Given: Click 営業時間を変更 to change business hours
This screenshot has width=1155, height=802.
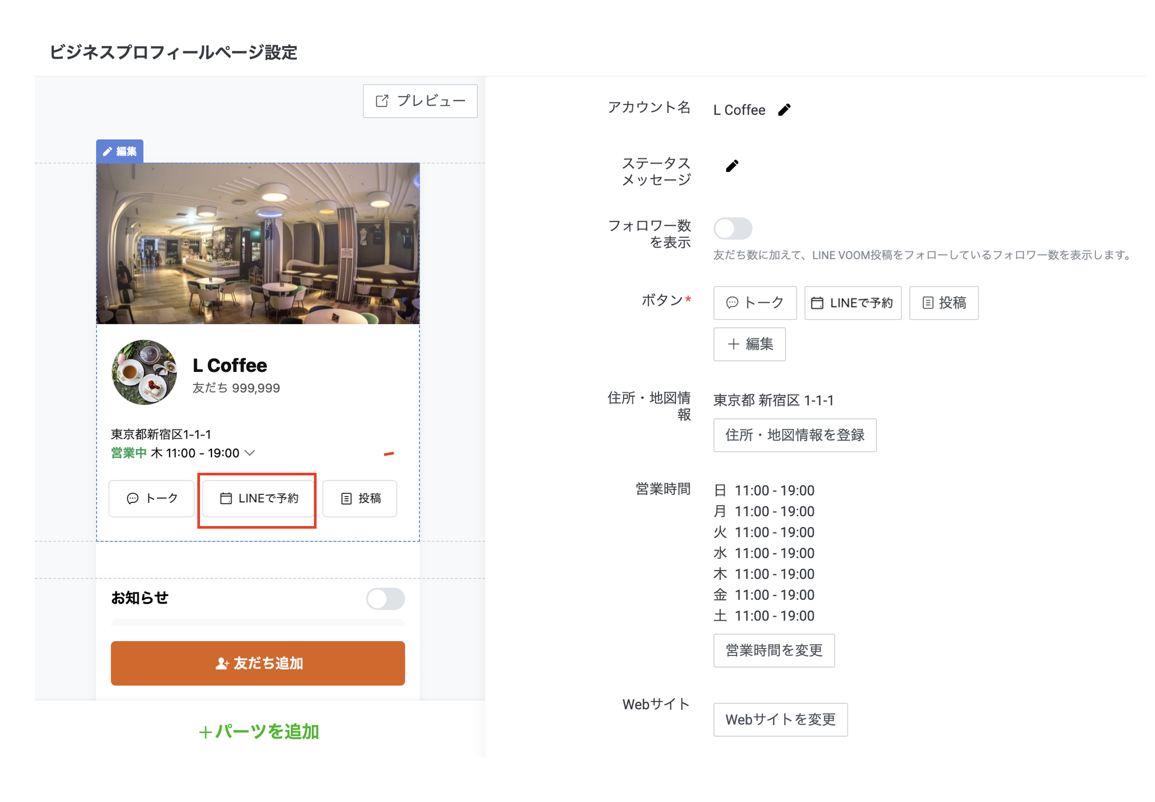Looking at the screenshot, I should tap(774, 650).
